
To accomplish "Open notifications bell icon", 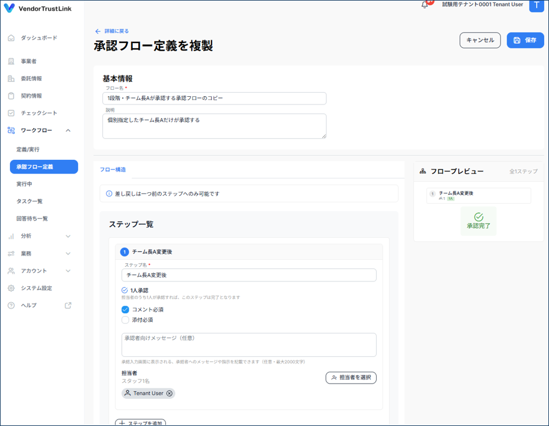I will (424, 5).
